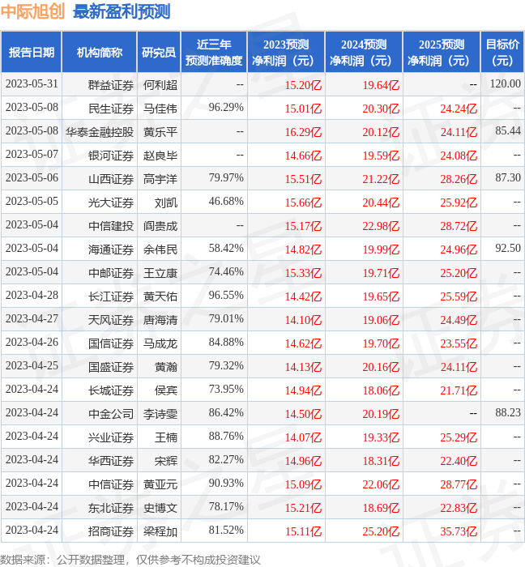
Task: Click the date 2023-05-31
Action: [32, 84]
